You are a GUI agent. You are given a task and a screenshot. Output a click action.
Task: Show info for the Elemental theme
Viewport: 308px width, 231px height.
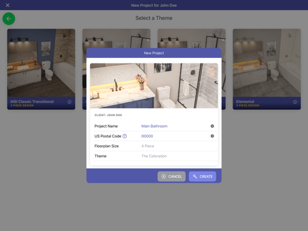[x=295, y=102]
